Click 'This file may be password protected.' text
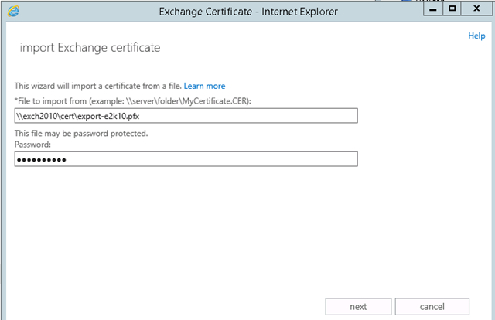495x320 pixels. tap(81, 134)
